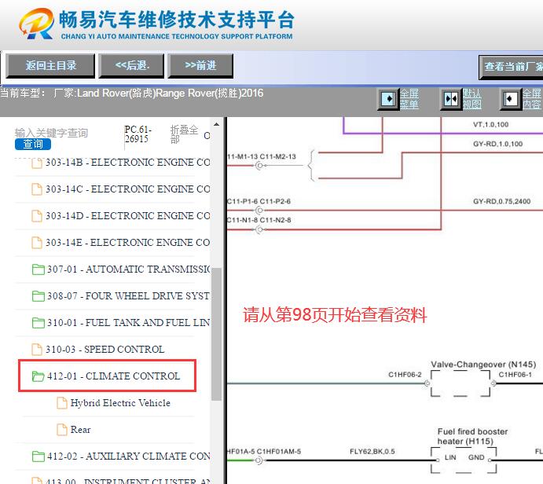Viewport: 543px width, 484px height.
Task: Click the C11-M2-13 connector label
Action: [x=278, y=157]
